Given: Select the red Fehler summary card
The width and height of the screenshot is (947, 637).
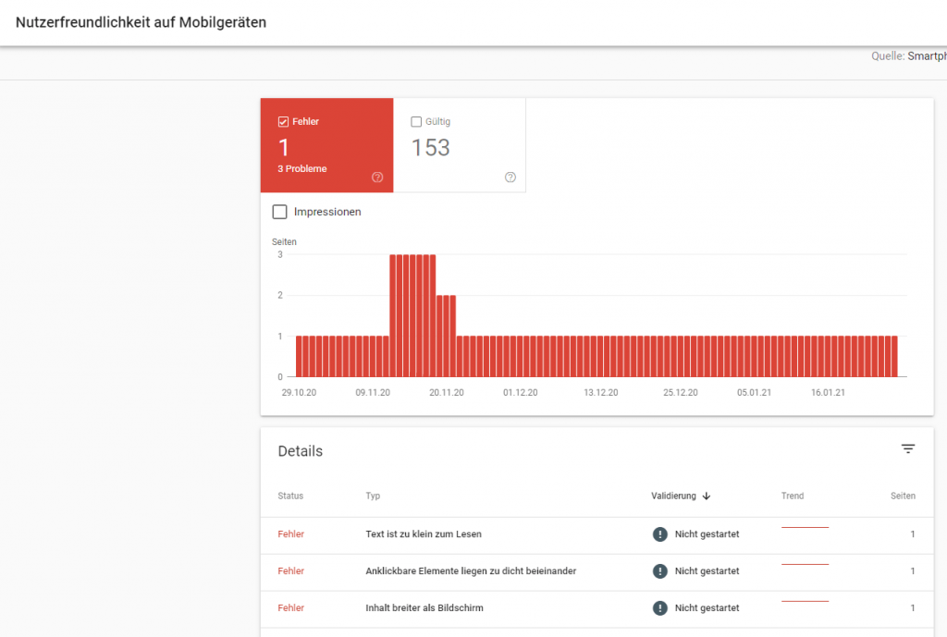Looking at the screenshot, I should click(326, 145).
